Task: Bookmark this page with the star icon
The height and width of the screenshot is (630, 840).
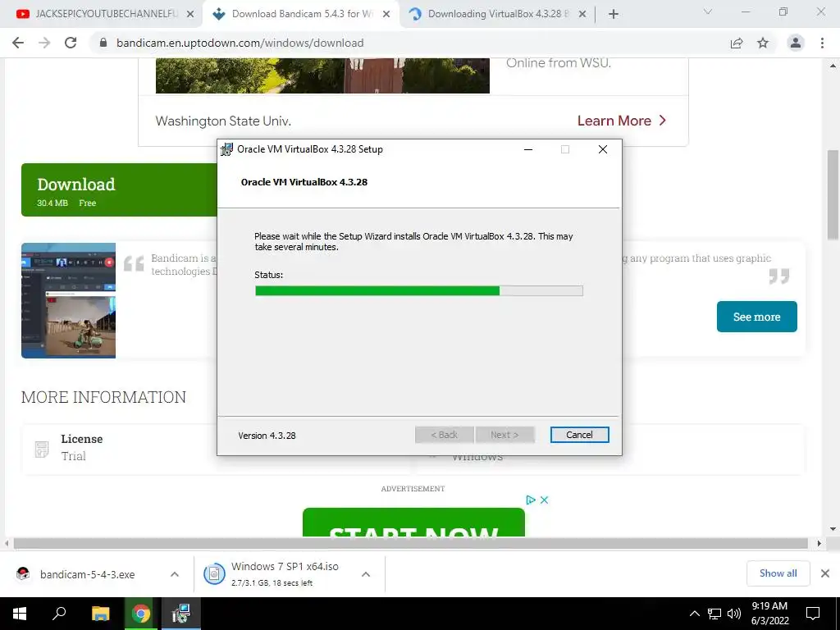Action: coord(763,43)
